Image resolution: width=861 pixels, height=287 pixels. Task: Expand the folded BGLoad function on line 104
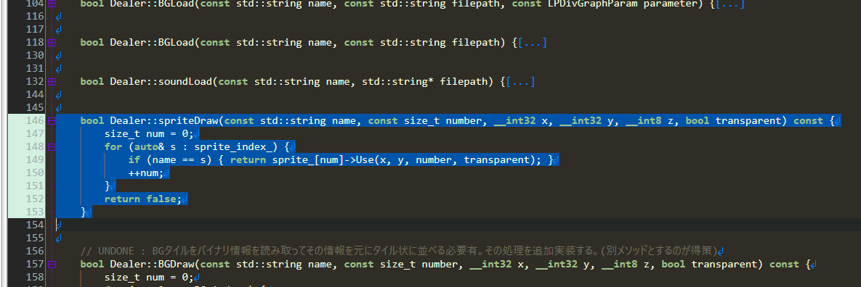[52, 4]
